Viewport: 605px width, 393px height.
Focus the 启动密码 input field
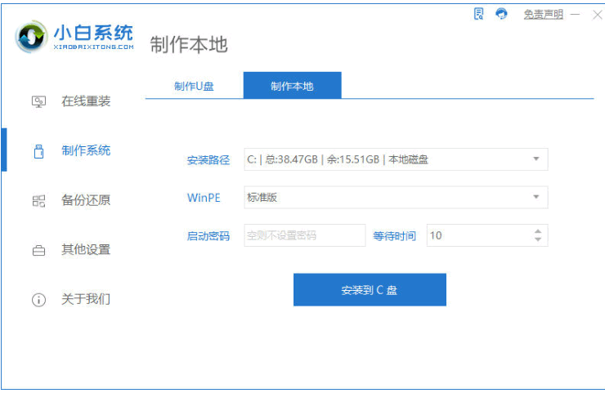[x=305, y=235]
